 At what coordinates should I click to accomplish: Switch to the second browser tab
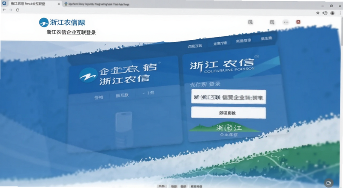(x=97, y=4)
